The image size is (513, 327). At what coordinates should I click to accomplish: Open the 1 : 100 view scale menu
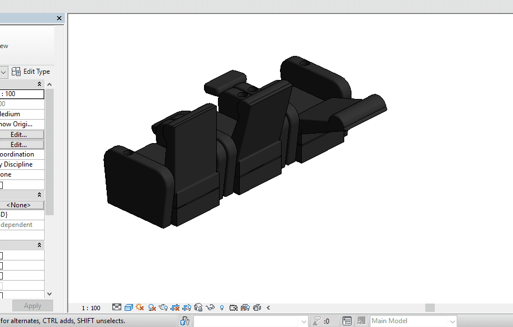(x=91, y=308)
